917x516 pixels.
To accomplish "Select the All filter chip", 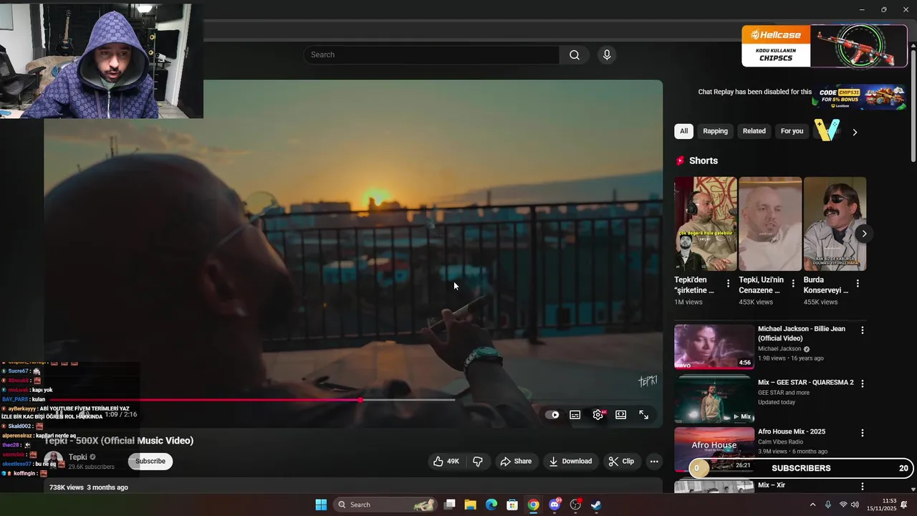I will point(683,131).
